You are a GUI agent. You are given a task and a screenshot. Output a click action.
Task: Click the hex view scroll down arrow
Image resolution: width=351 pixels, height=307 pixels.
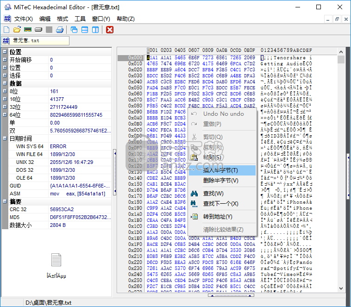[x=341, y=288]
